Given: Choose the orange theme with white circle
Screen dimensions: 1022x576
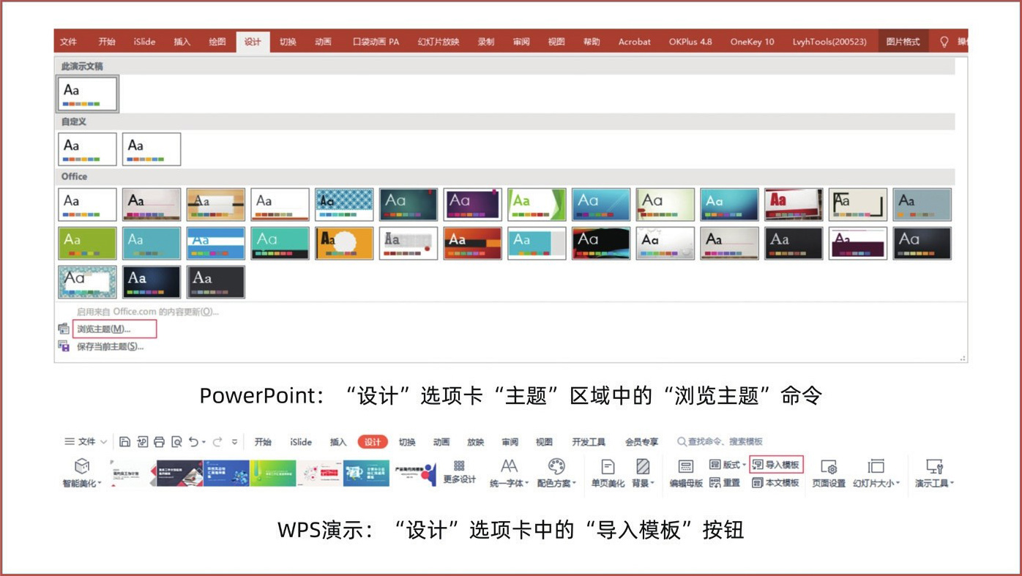Looking at the screenshot, I should point(344,243).
